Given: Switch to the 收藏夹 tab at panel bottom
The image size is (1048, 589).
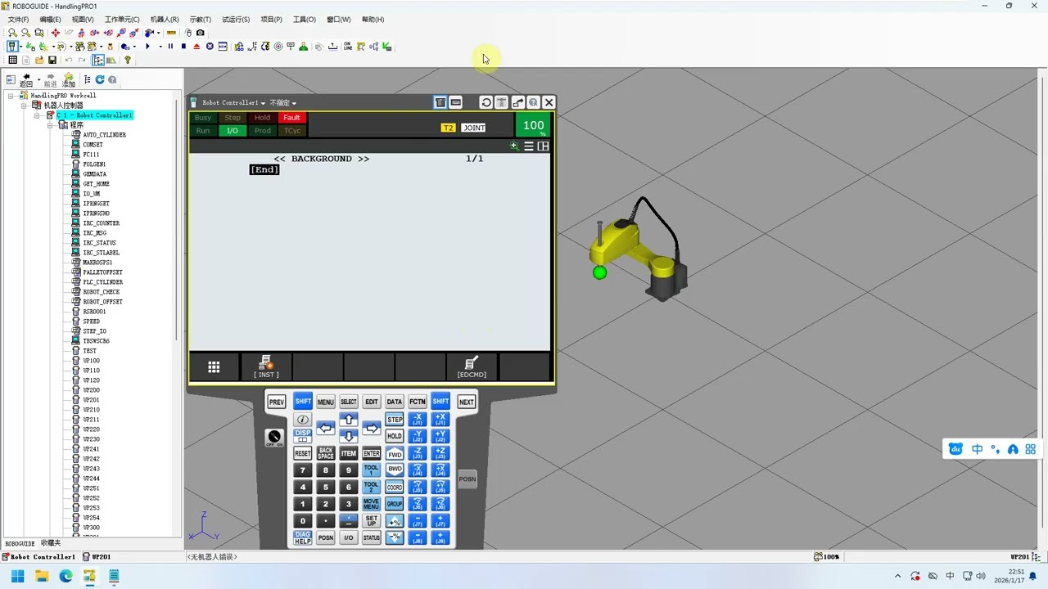Looking at the screenshot, I should pyautogui.click(x=51, y=543).
